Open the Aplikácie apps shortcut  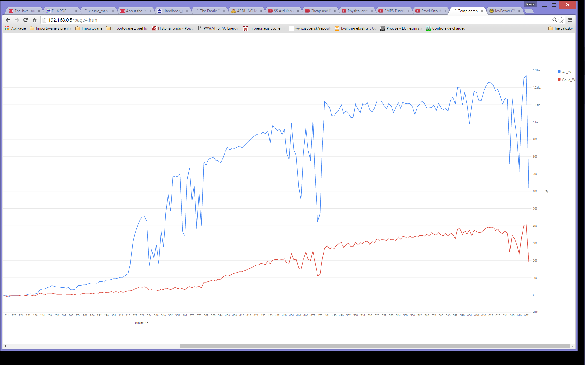pos(16,28)
